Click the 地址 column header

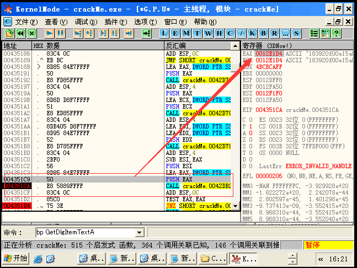17,46
